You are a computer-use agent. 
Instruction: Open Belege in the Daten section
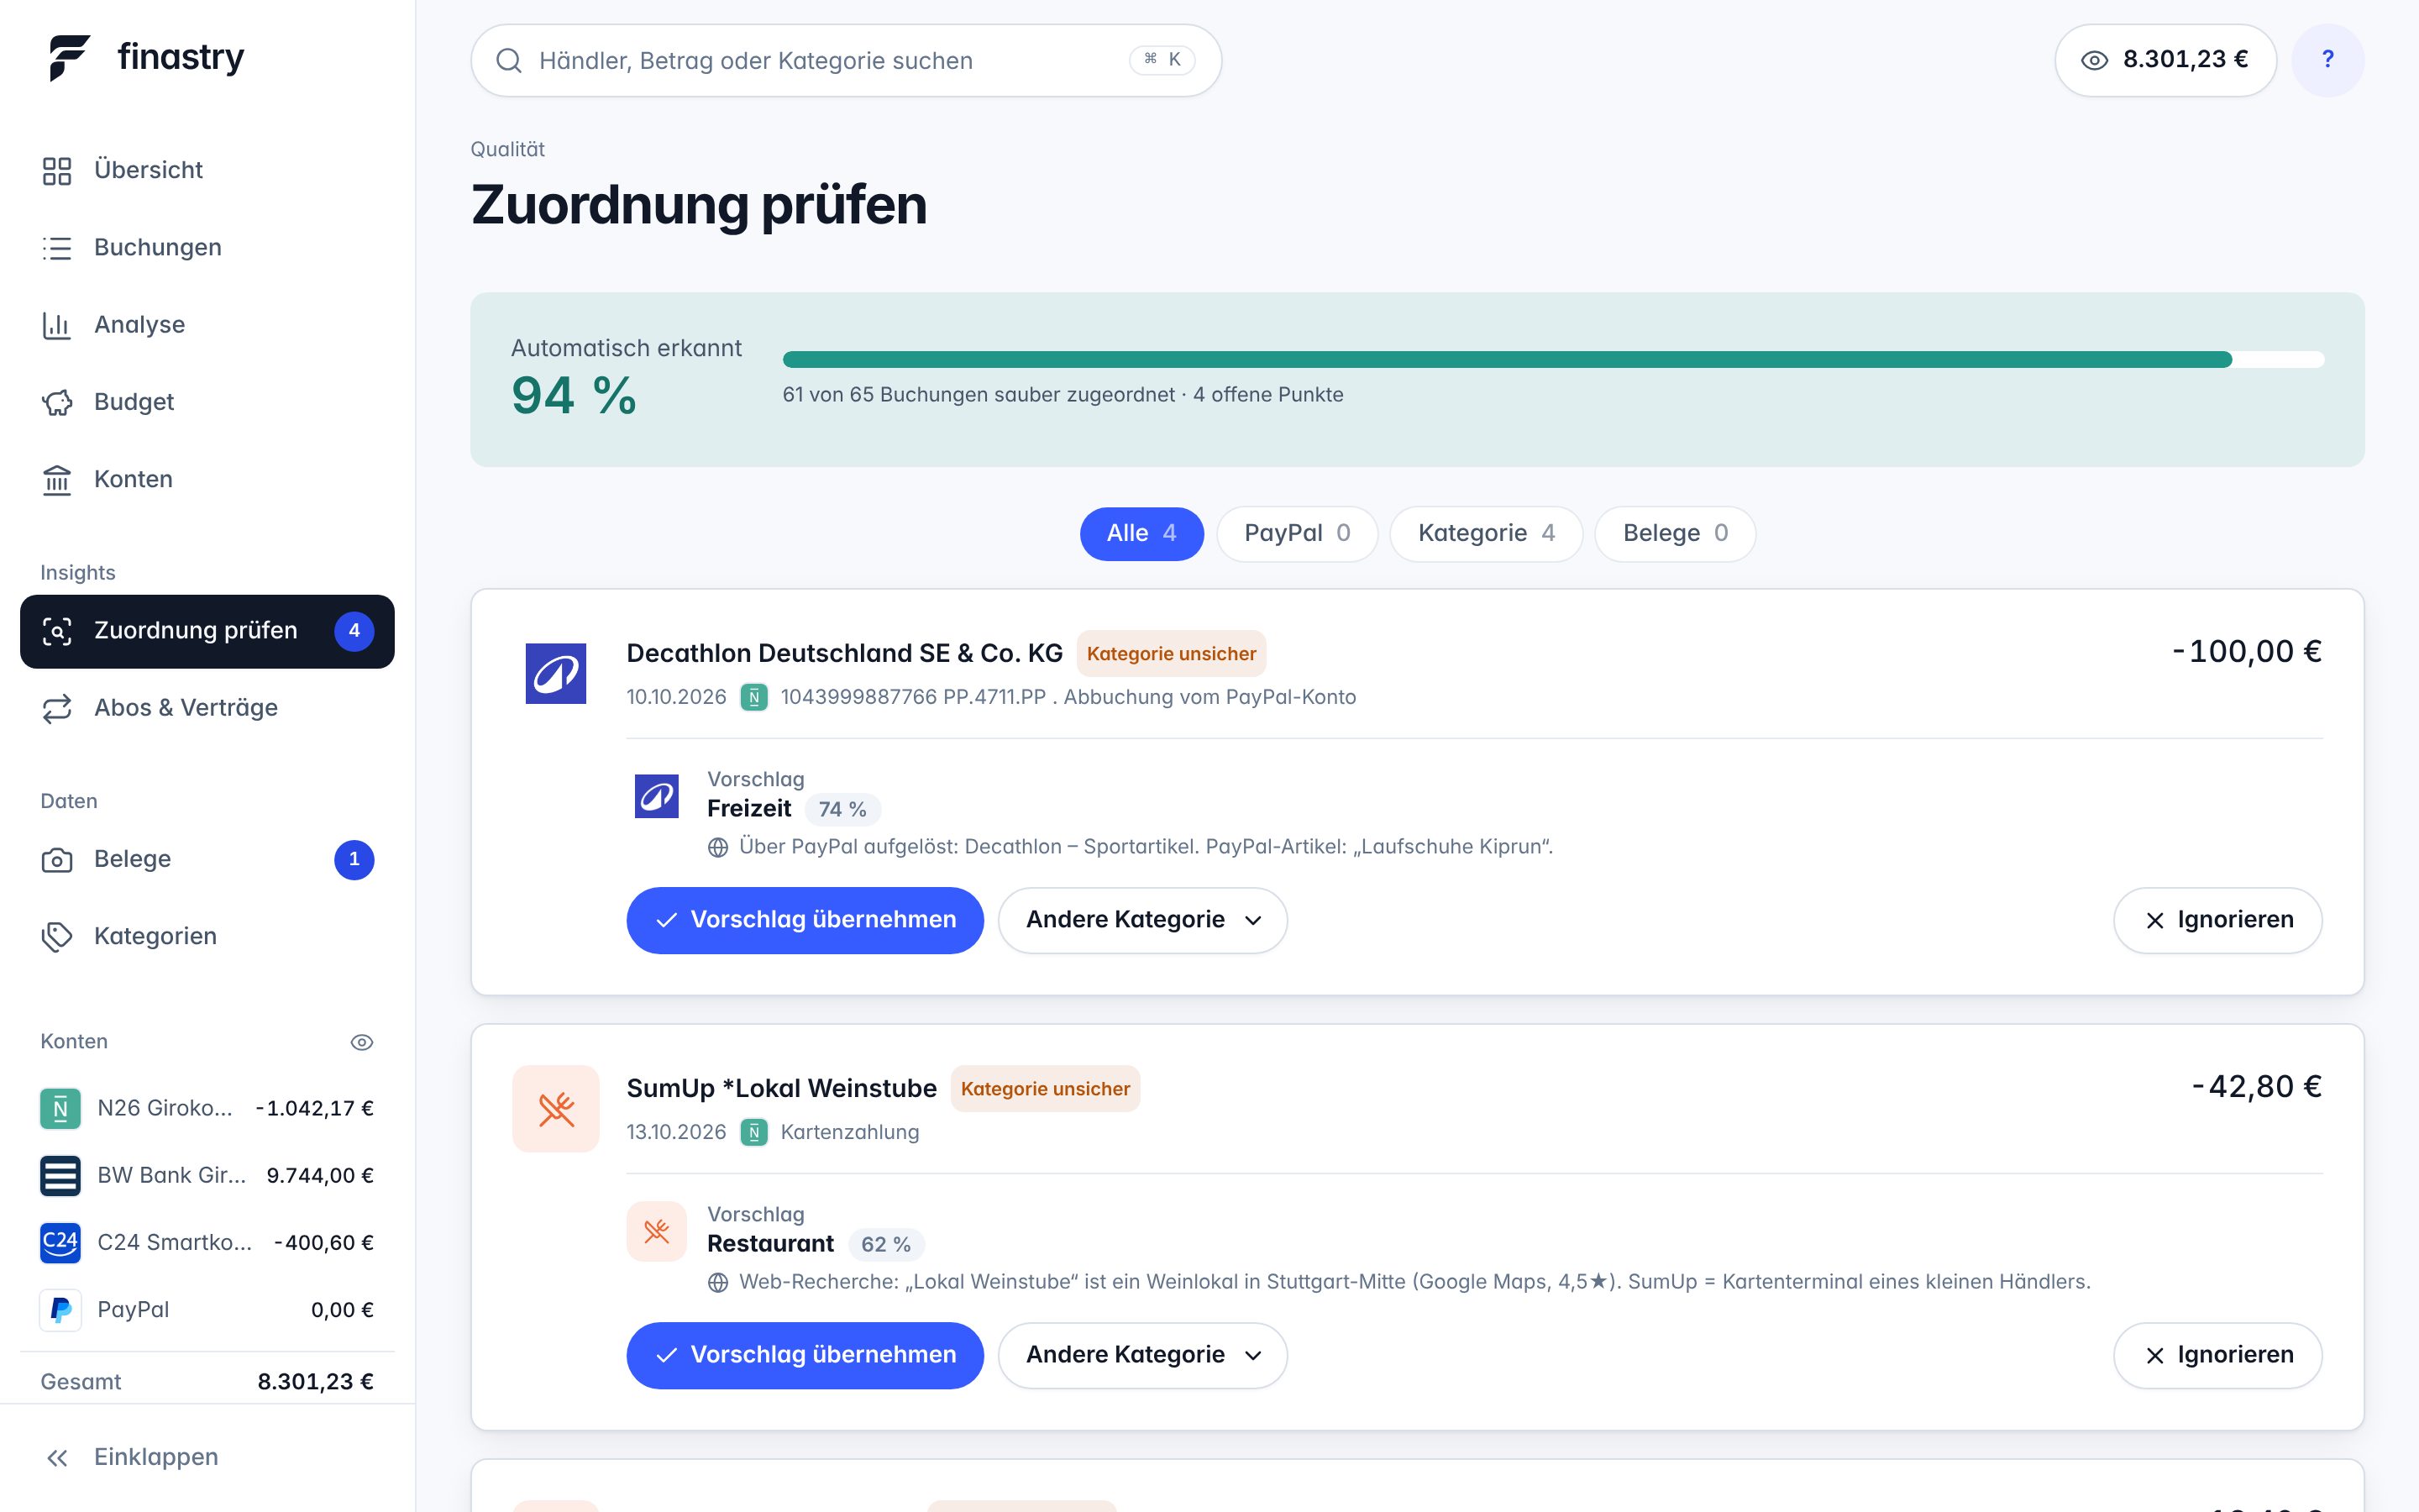(207, 860)
